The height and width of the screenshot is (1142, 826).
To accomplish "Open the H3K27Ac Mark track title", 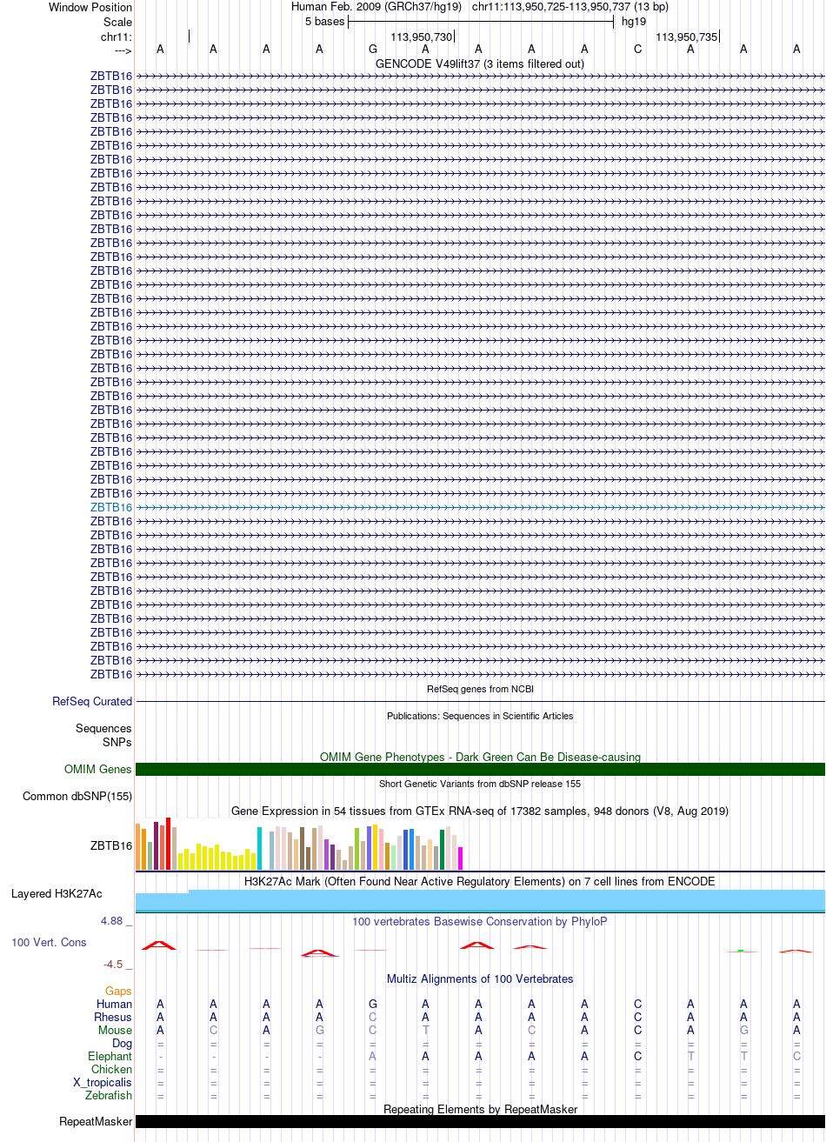I will pos(480,881).
